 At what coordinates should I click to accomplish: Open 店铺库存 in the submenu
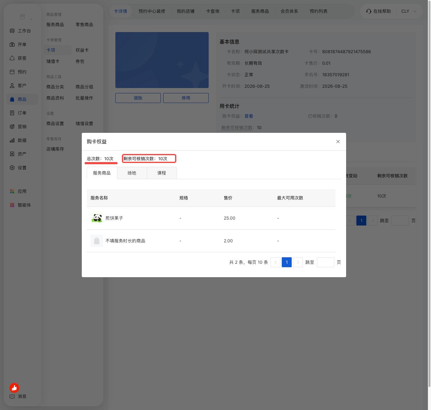[55, 149]
